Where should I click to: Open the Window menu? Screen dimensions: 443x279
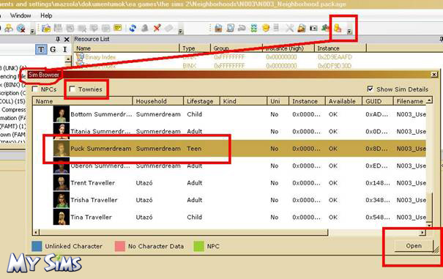click(x=21, y=15)
